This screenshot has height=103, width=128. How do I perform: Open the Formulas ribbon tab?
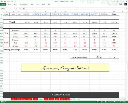(x=32, y=4)
